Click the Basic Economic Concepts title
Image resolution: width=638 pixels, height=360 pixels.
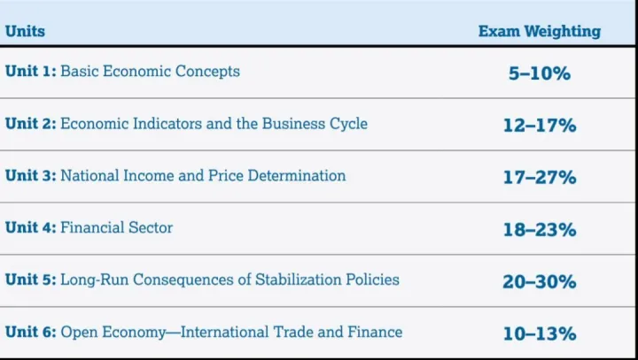[150, 71]
